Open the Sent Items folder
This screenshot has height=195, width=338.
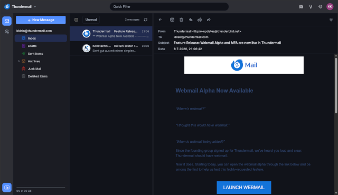[x=41, y=54]
